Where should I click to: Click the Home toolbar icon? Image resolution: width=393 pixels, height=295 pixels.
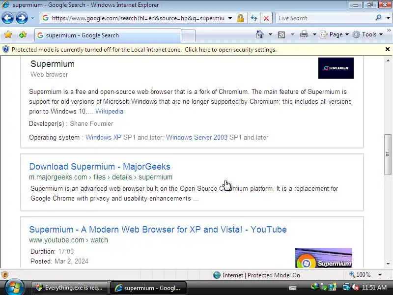pyautogui.click(x=260, y=34)
